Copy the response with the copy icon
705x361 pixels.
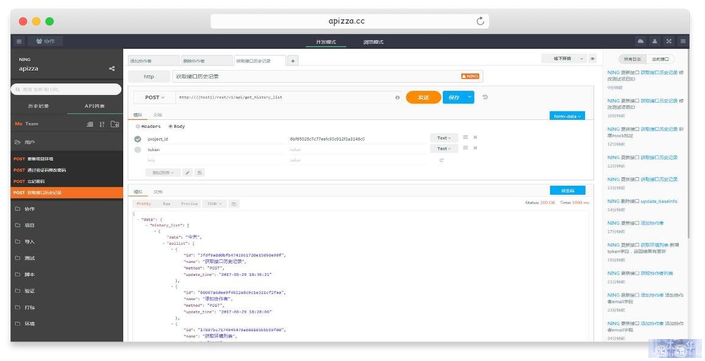click(234, 204)
